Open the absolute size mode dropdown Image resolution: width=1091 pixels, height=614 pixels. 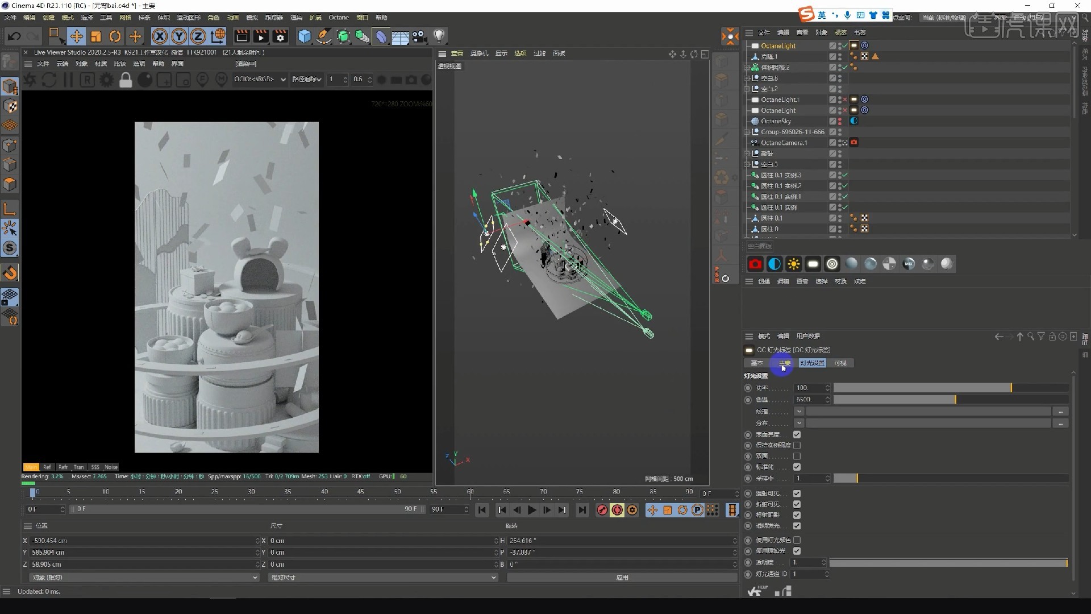tap(382, 577)
